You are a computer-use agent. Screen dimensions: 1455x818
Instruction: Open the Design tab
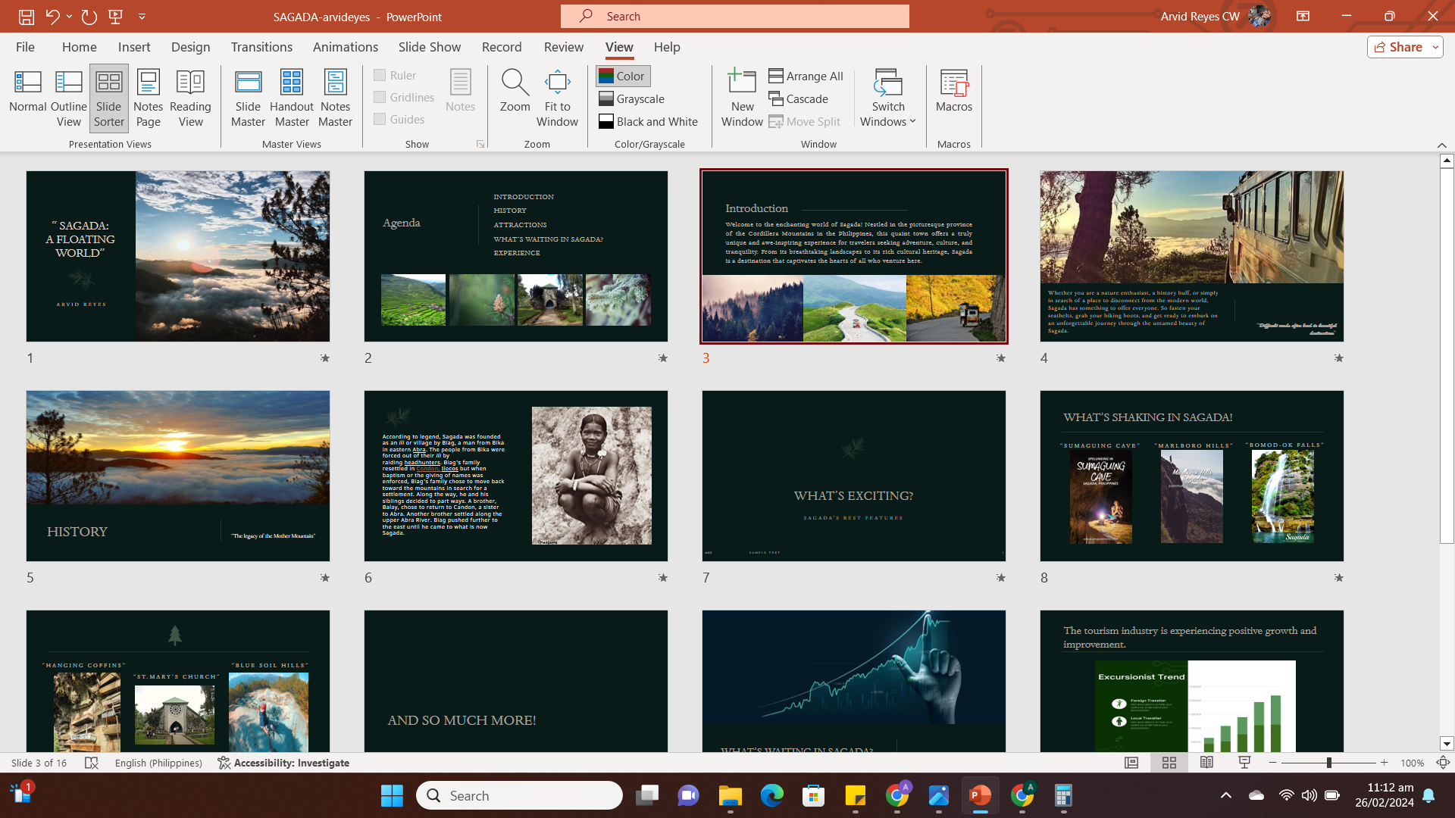click(x=191, y=47)
